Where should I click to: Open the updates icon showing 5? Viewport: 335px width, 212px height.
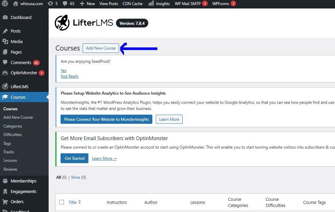[50, 4]
